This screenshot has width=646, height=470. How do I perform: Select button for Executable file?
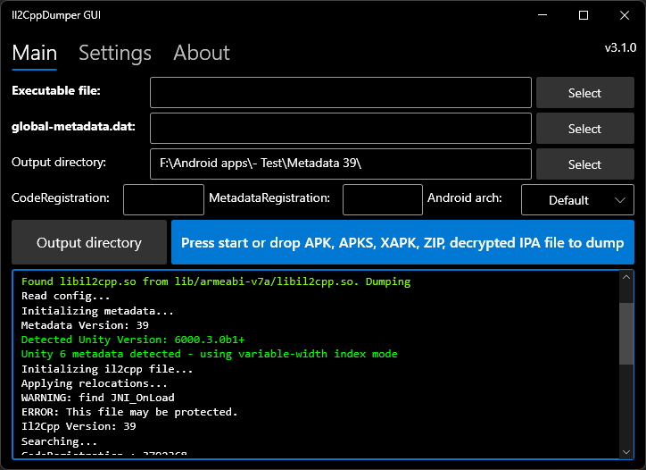pos(585,92)
